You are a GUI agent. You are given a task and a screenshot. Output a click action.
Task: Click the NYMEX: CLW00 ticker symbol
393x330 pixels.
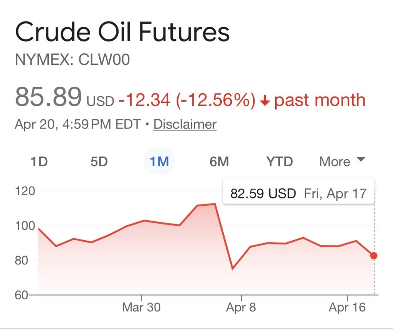(x=72, y=59)
